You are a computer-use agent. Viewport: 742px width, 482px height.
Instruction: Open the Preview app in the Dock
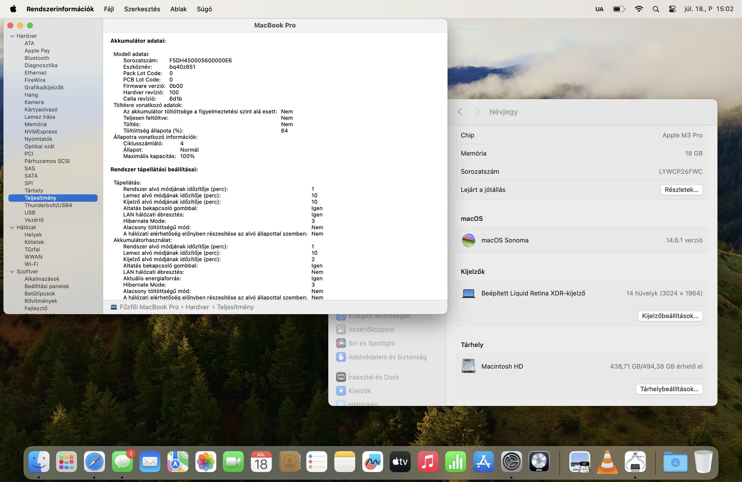click(580, 461)
